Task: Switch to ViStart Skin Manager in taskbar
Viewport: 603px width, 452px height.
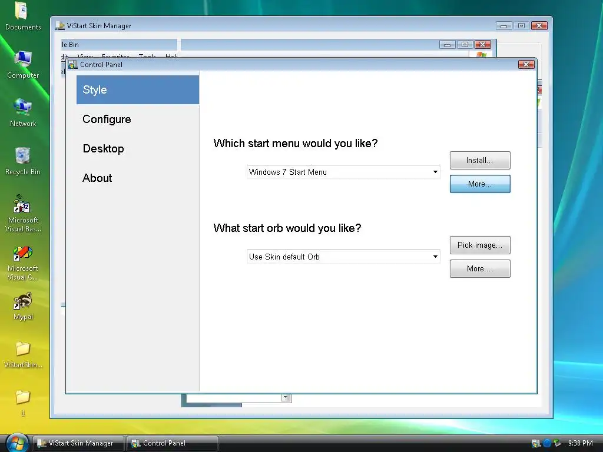Action: point(78,443)
